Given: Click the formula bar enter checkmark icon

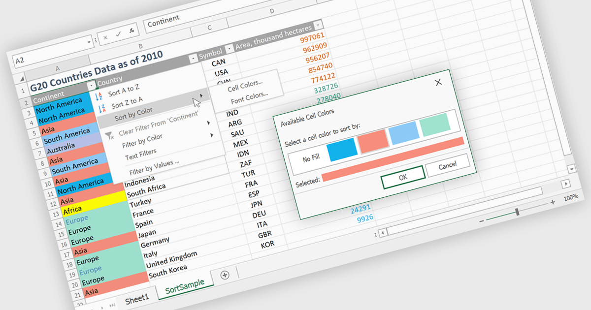Looking at the screenshot, I should pyautogui.click(x=118, y=34).
